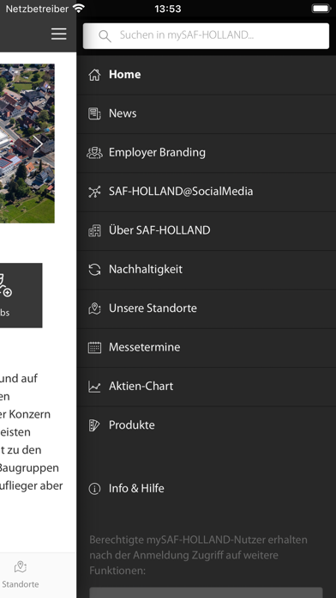Open Messetermine menu entry

tap(207, 347)
